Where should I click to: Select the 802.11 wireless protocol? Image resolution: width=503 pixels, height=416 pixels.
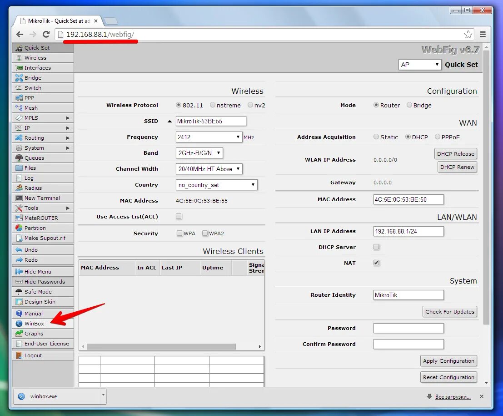179,105
